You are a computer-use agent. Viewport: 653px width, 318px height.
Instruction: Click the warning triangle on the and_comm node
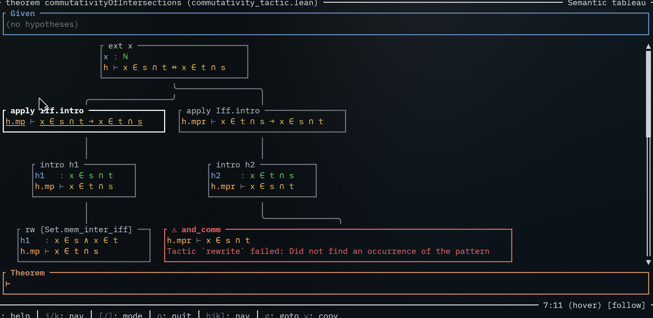174,230
